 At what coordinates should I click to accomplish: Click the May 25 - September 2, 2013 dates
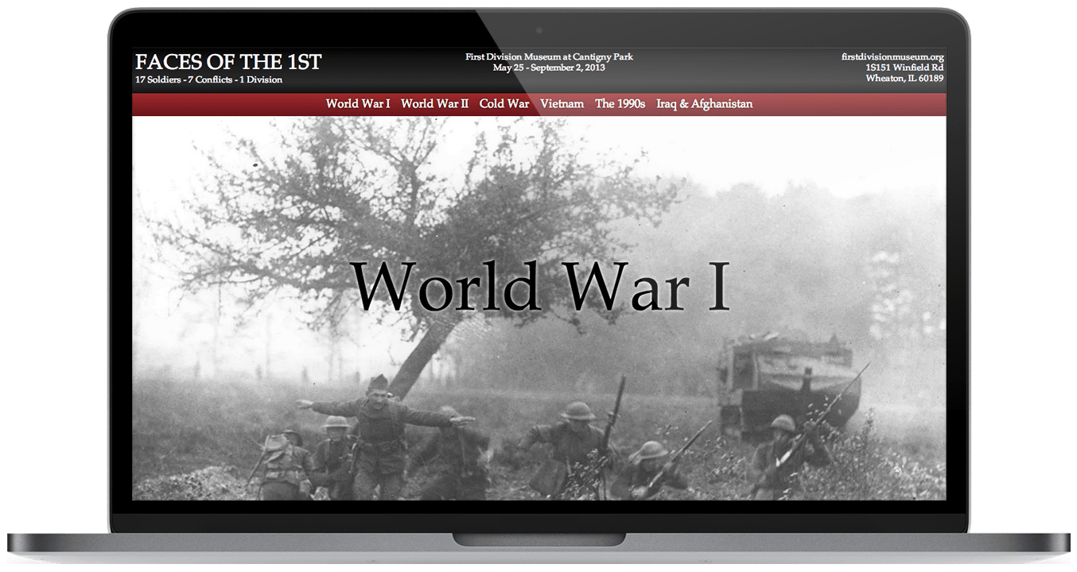click(x=549, y=68)
